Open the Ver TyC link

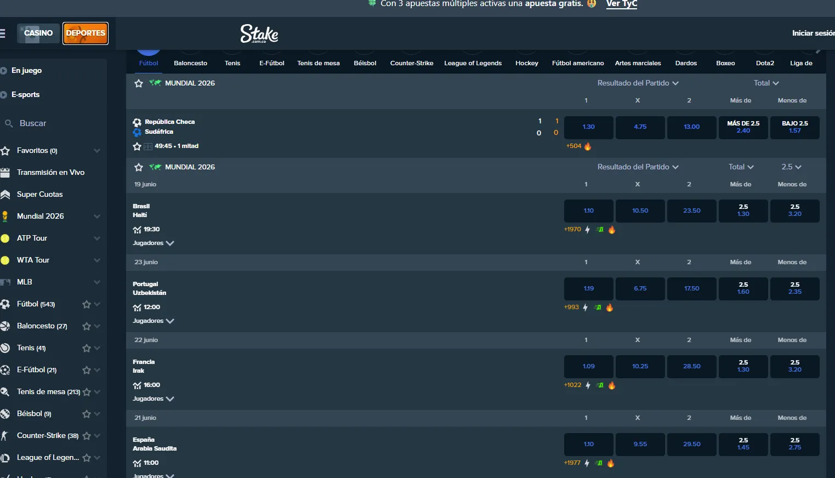(x=622, y=4)
